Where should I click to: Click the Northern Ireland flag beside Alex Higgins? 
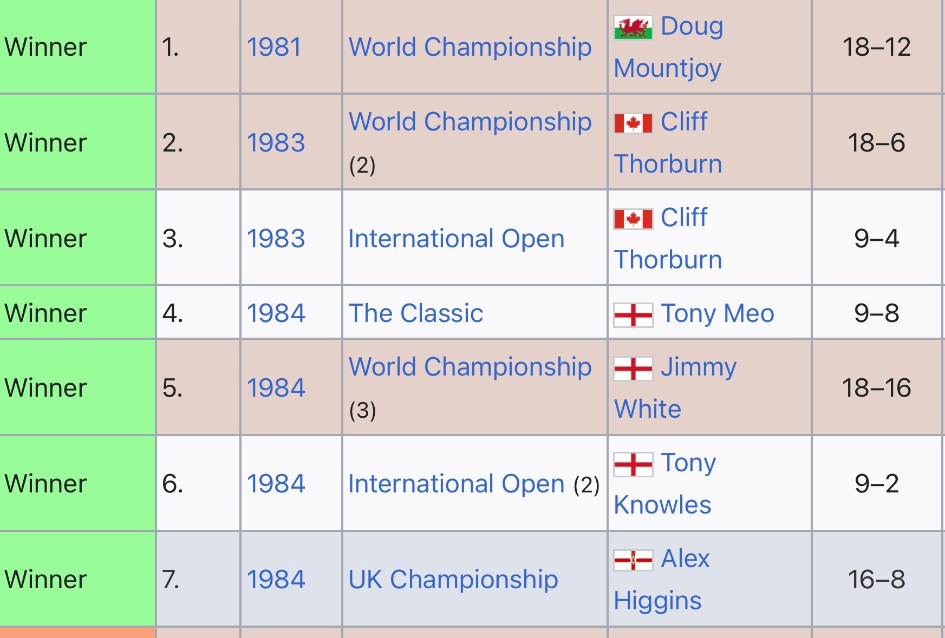tap(633, 560)
